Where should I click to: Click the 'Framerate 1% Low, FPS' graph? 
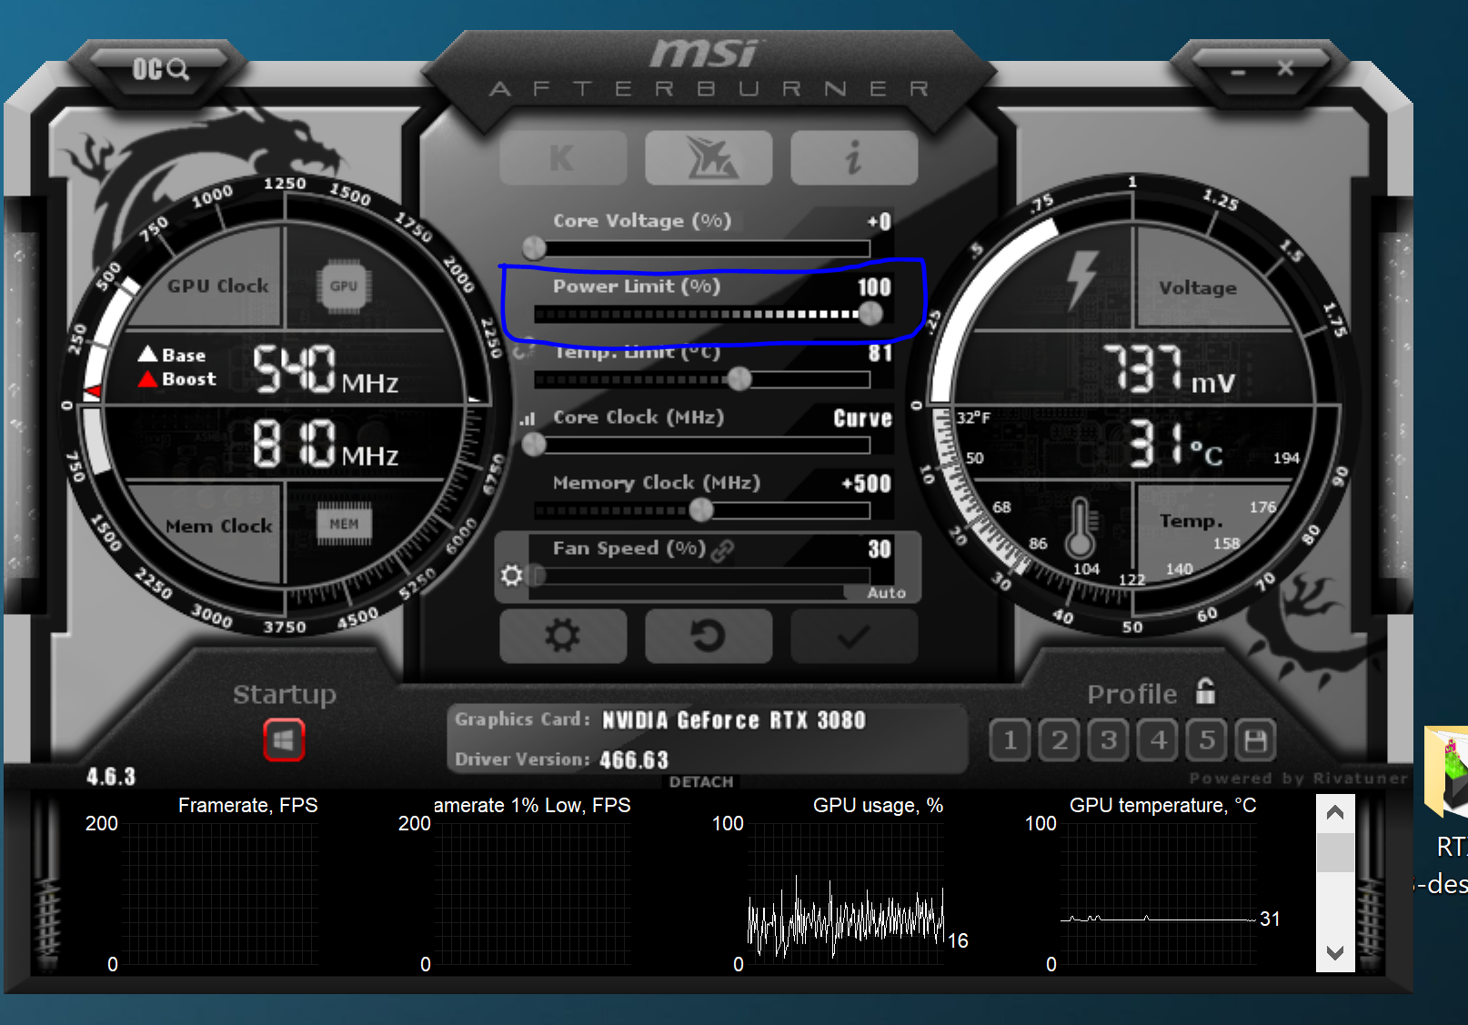(532, 894)
